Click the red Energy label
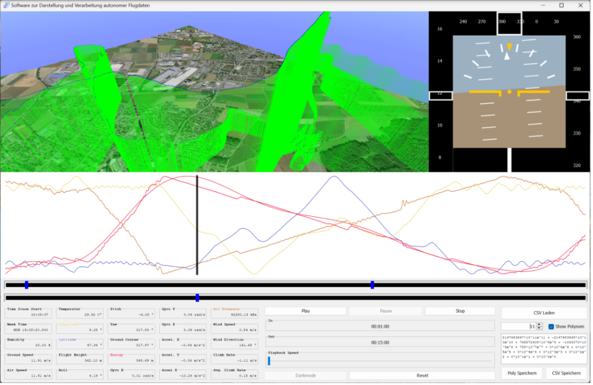 116,354
